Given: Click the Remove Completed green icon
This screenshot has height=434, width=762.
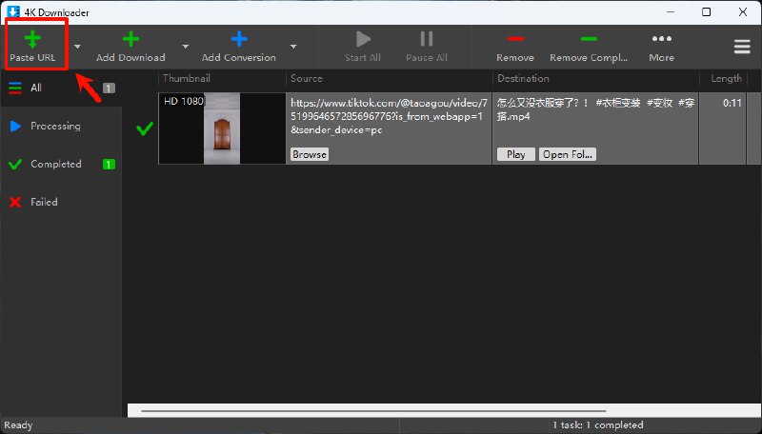Looking at the screenshot, I should pyautogui.click(x=589, y=40).
